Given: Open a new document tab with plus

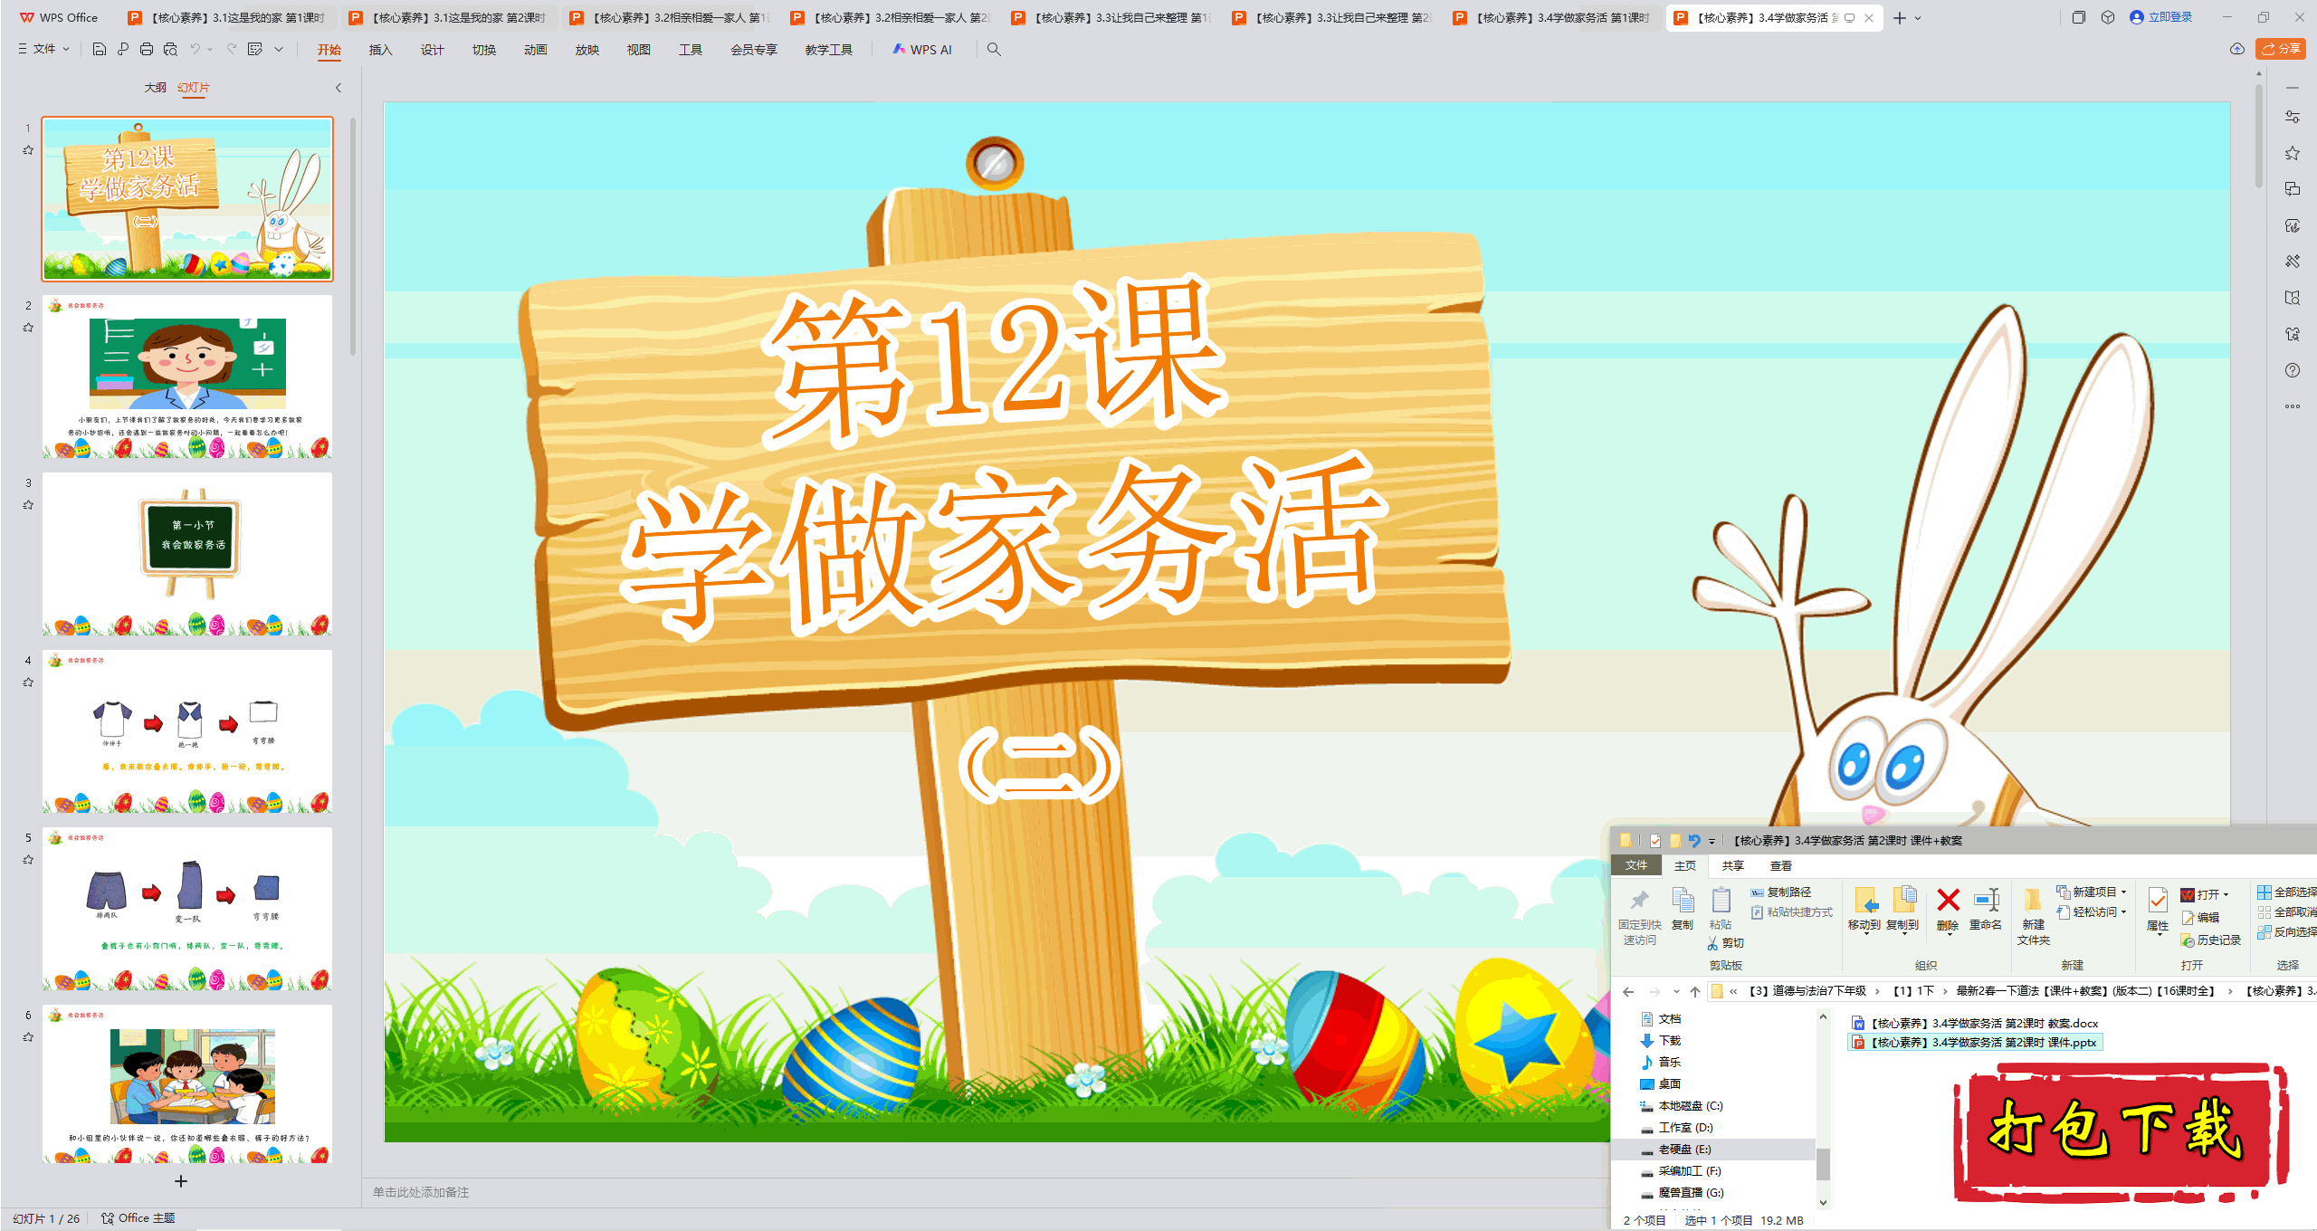Looking at the screenshot, I should 1900,18.
